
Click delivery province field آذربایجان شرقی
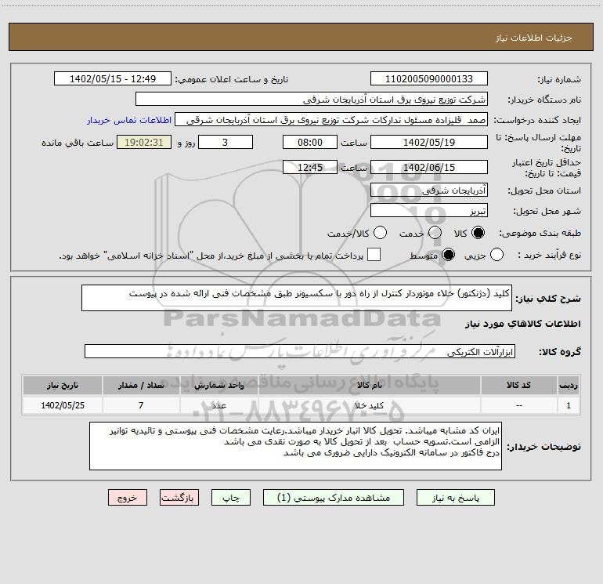429,190
